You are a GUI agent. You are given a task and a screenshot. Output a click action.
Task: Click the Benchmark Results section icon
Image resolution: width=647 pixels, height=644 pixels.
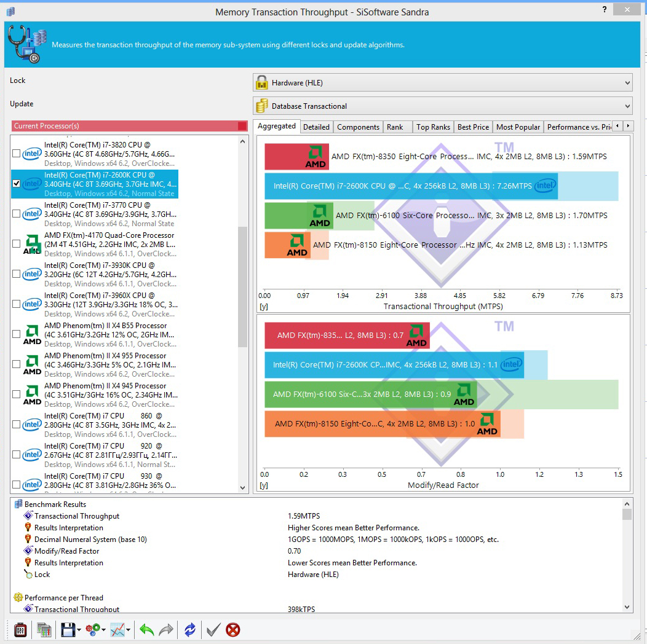point(18,504)
